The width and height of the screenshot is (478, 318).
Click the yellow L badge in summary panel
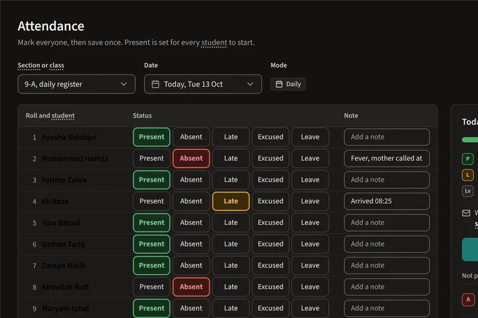coord(467,175)
